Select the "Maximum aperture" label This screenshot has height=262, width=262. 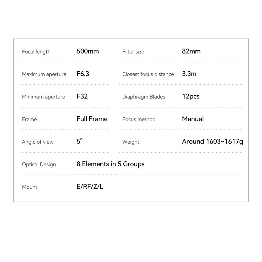coord(44,74)
